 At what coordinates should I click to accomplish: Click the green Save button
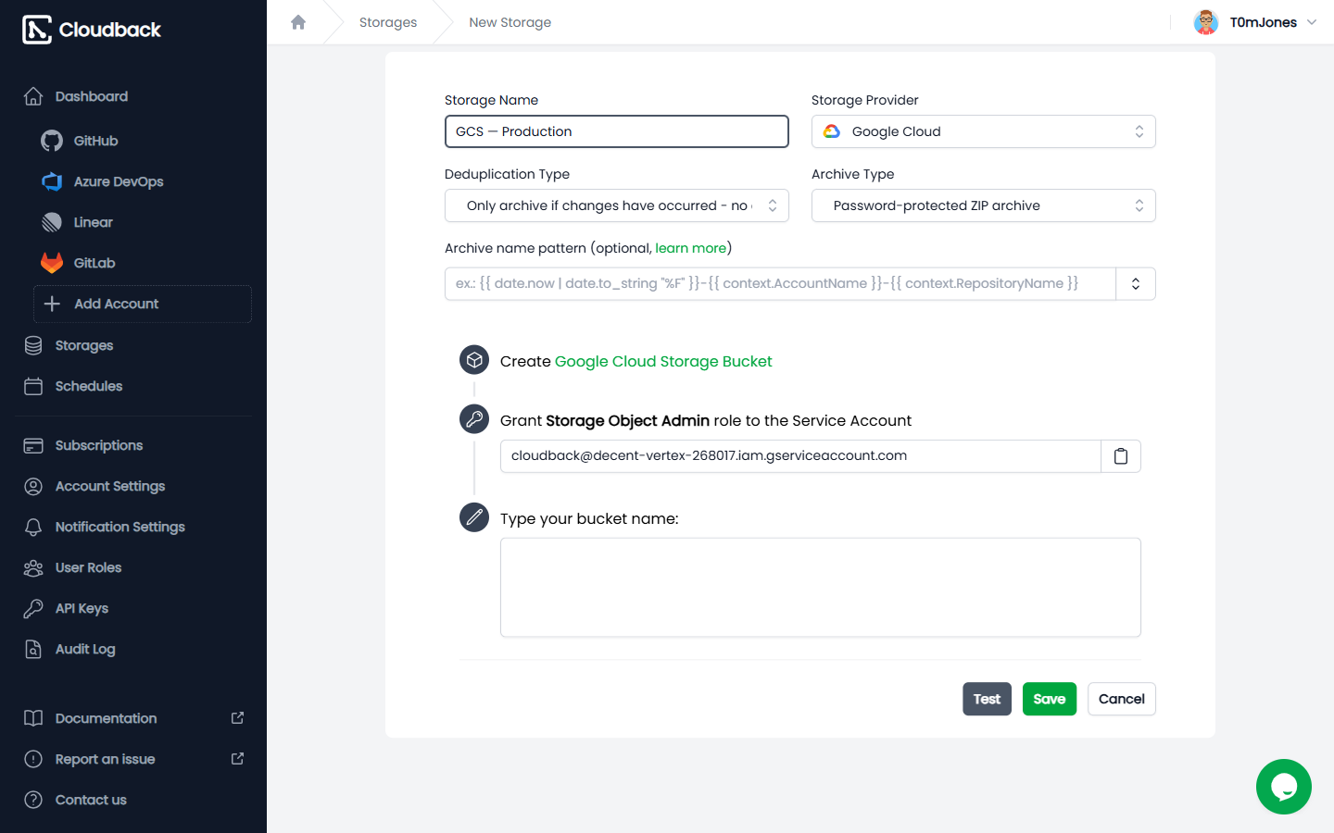(1050, 699)
